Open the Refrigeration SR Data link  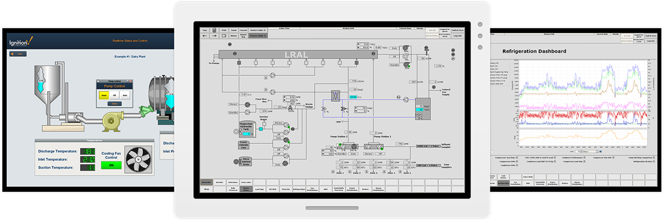(x=644, y=162)
